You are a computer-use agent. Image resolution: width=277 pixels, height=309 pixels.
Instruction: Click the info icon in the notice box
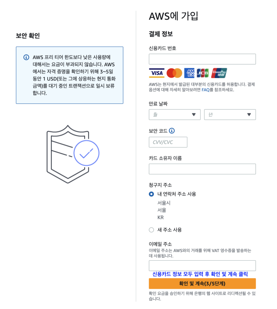[x=26, y=57]
